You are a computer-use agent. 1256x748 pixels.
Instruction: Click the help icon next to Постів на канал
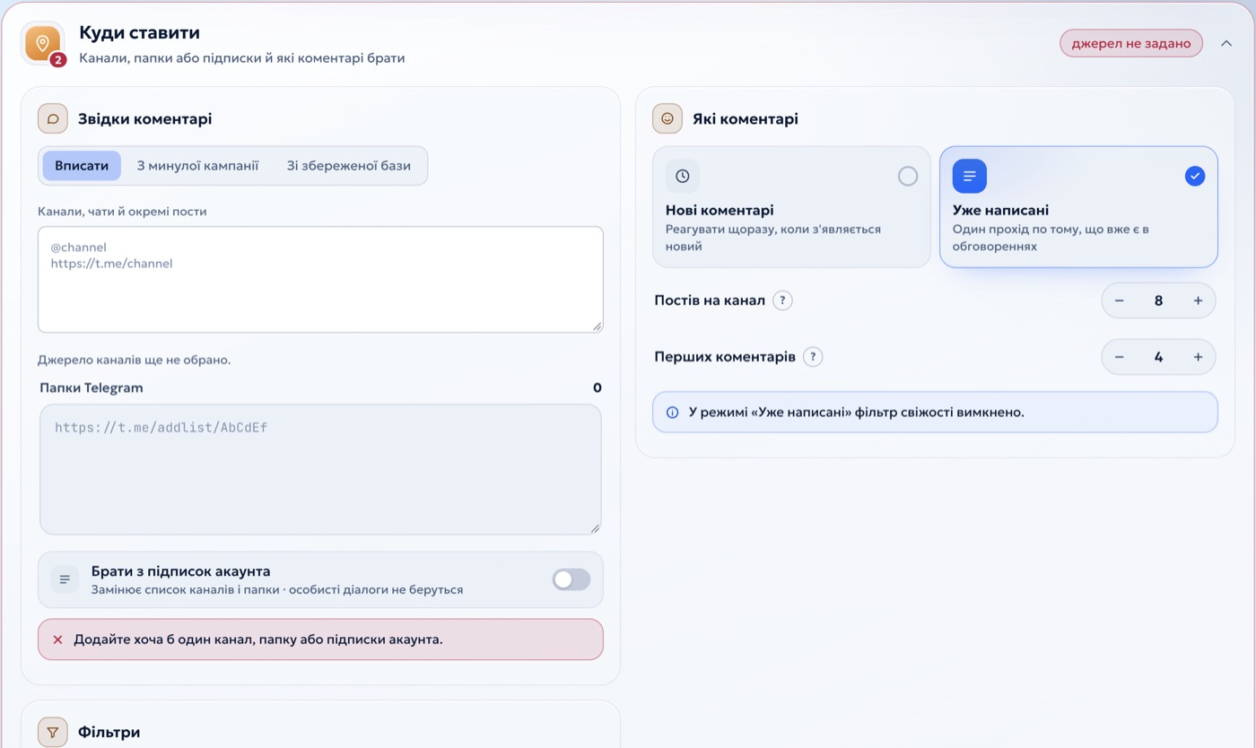coord(782,300)
